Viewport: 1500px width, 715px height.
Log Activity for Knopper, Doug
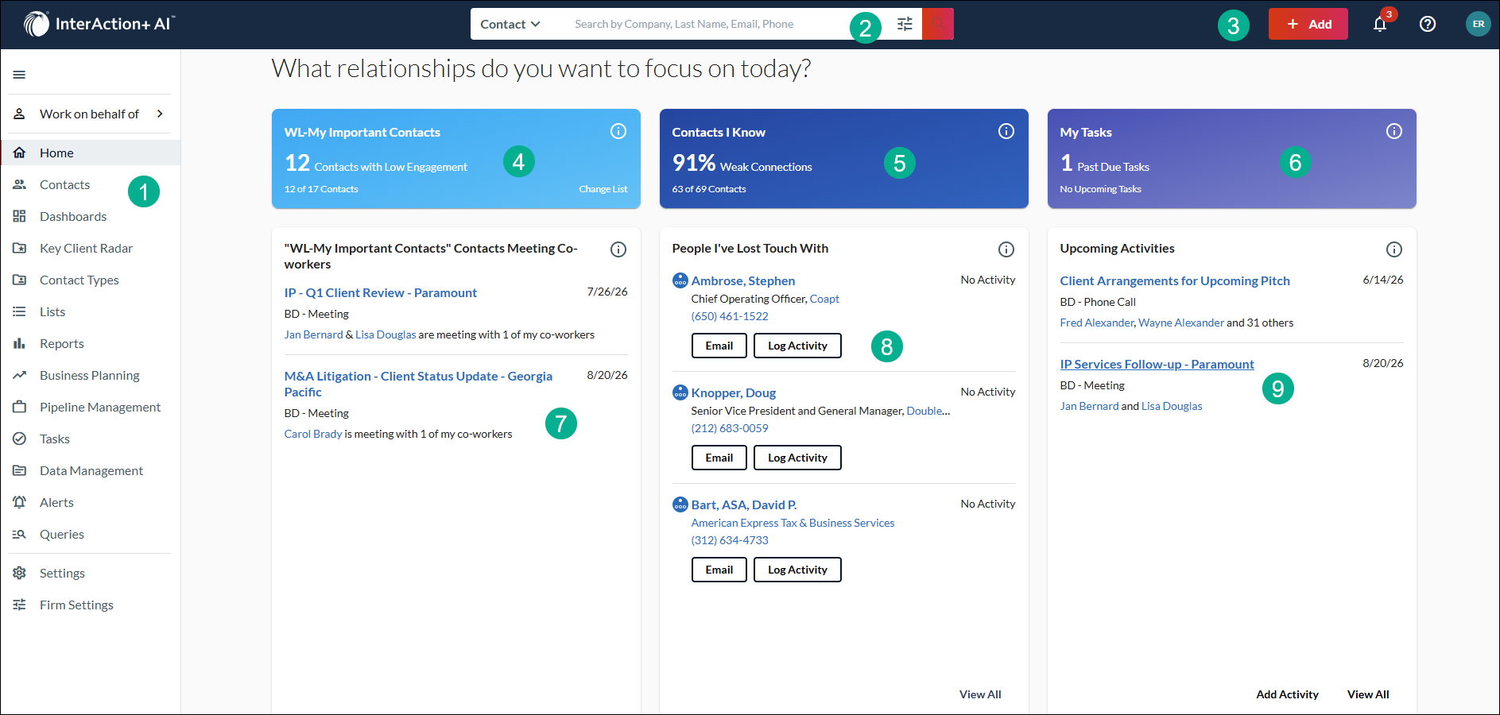point(797,458)
